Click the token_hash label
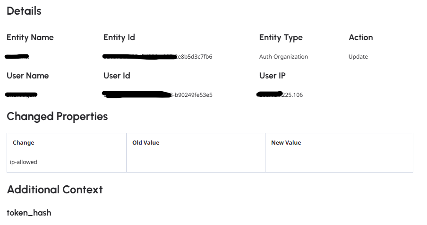The width and height of the screenshot is (427, 225). pos(29,213)
